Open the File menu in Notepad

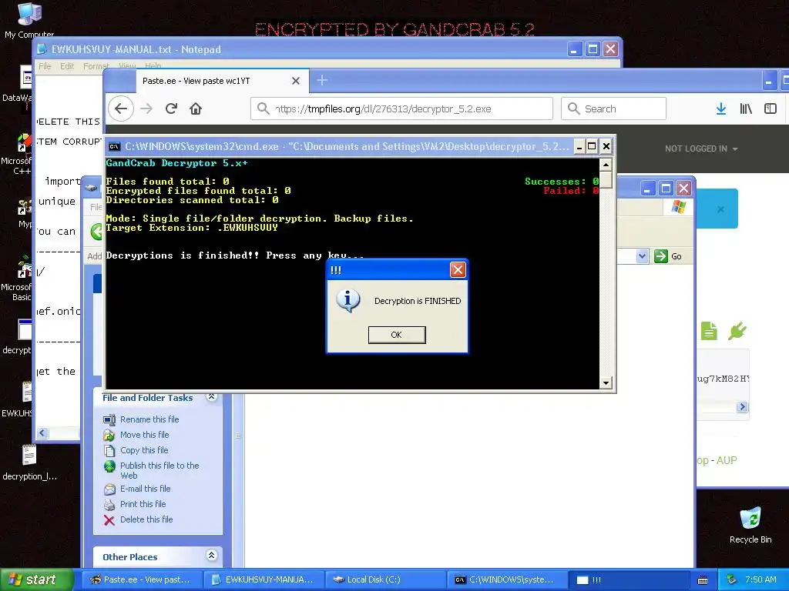click(45, 66)
